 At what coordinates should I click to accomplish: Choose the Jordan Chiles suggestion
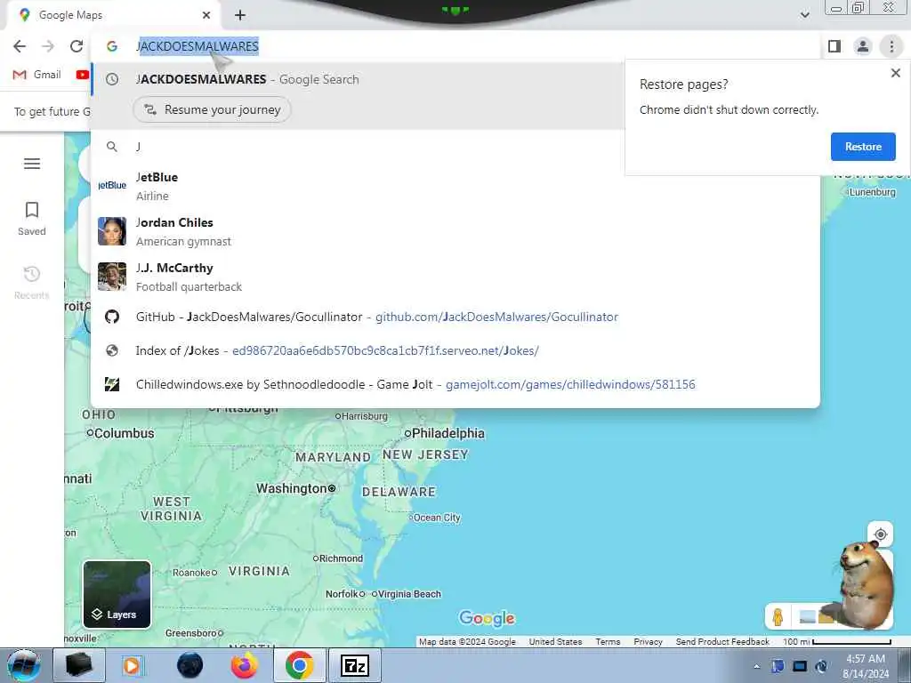pos(455,231)
